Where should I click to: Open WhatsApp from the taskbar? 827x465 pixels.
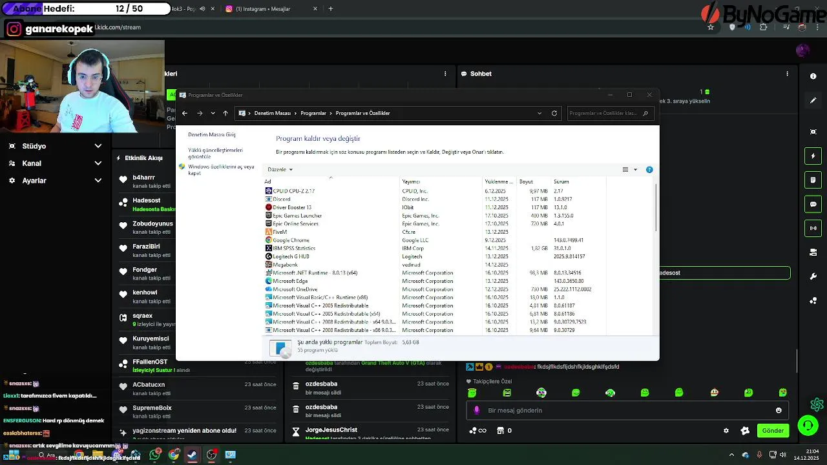(154, 455)
